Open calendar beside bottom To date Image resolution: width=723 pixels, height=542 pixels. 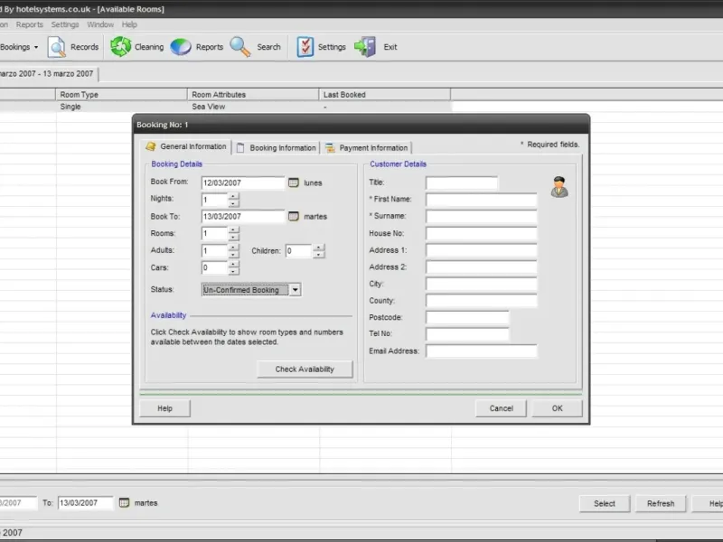[124, 503]
